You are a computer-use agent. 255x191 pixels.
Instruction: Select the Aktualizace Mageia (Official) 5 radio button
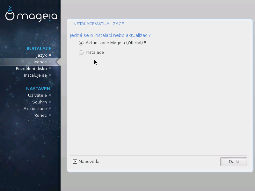(x=81, y=43)
